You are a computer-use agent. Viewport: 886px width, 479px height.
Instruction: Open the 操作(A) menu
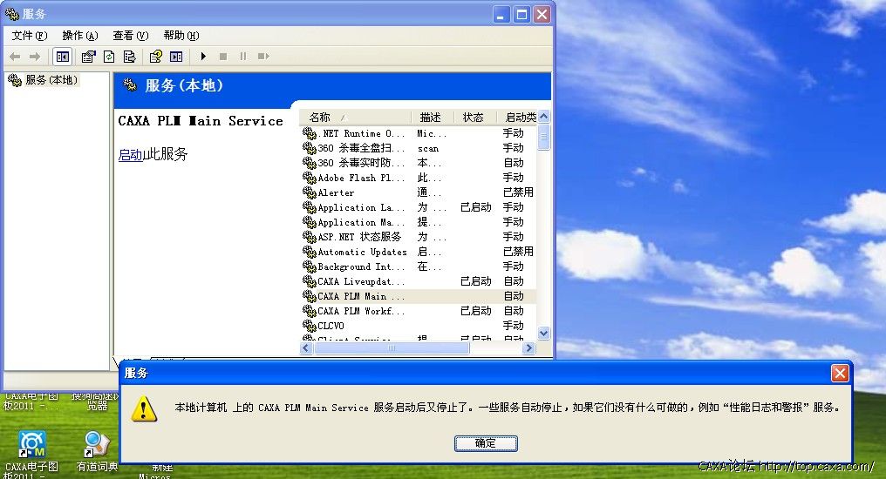pyautogui.click(x=79, y=36)
